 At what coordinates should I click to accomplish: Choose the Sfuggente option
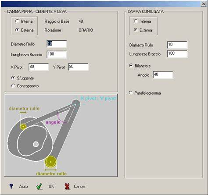pyautogui.click(x=13, y=78)
